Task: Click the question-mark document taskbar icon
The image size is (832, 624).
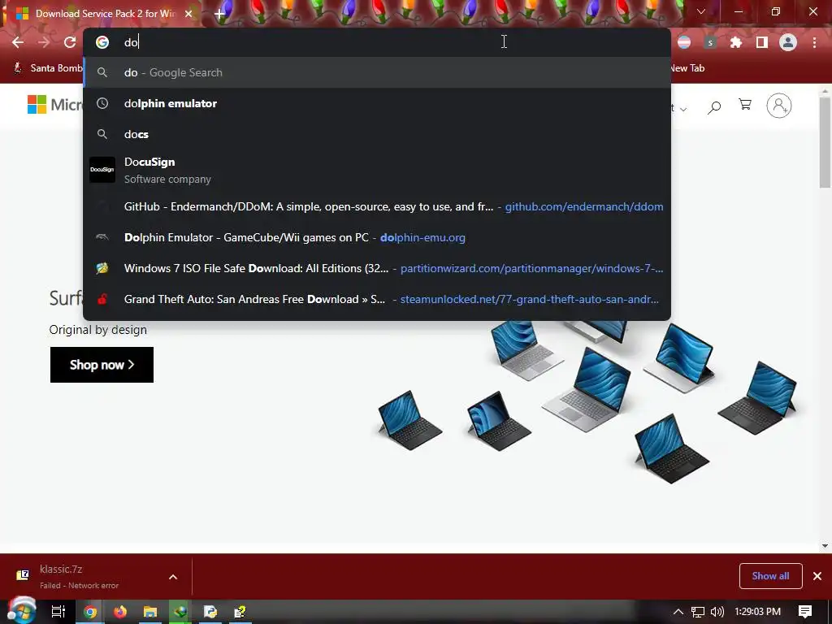Action: click(240, 612)
